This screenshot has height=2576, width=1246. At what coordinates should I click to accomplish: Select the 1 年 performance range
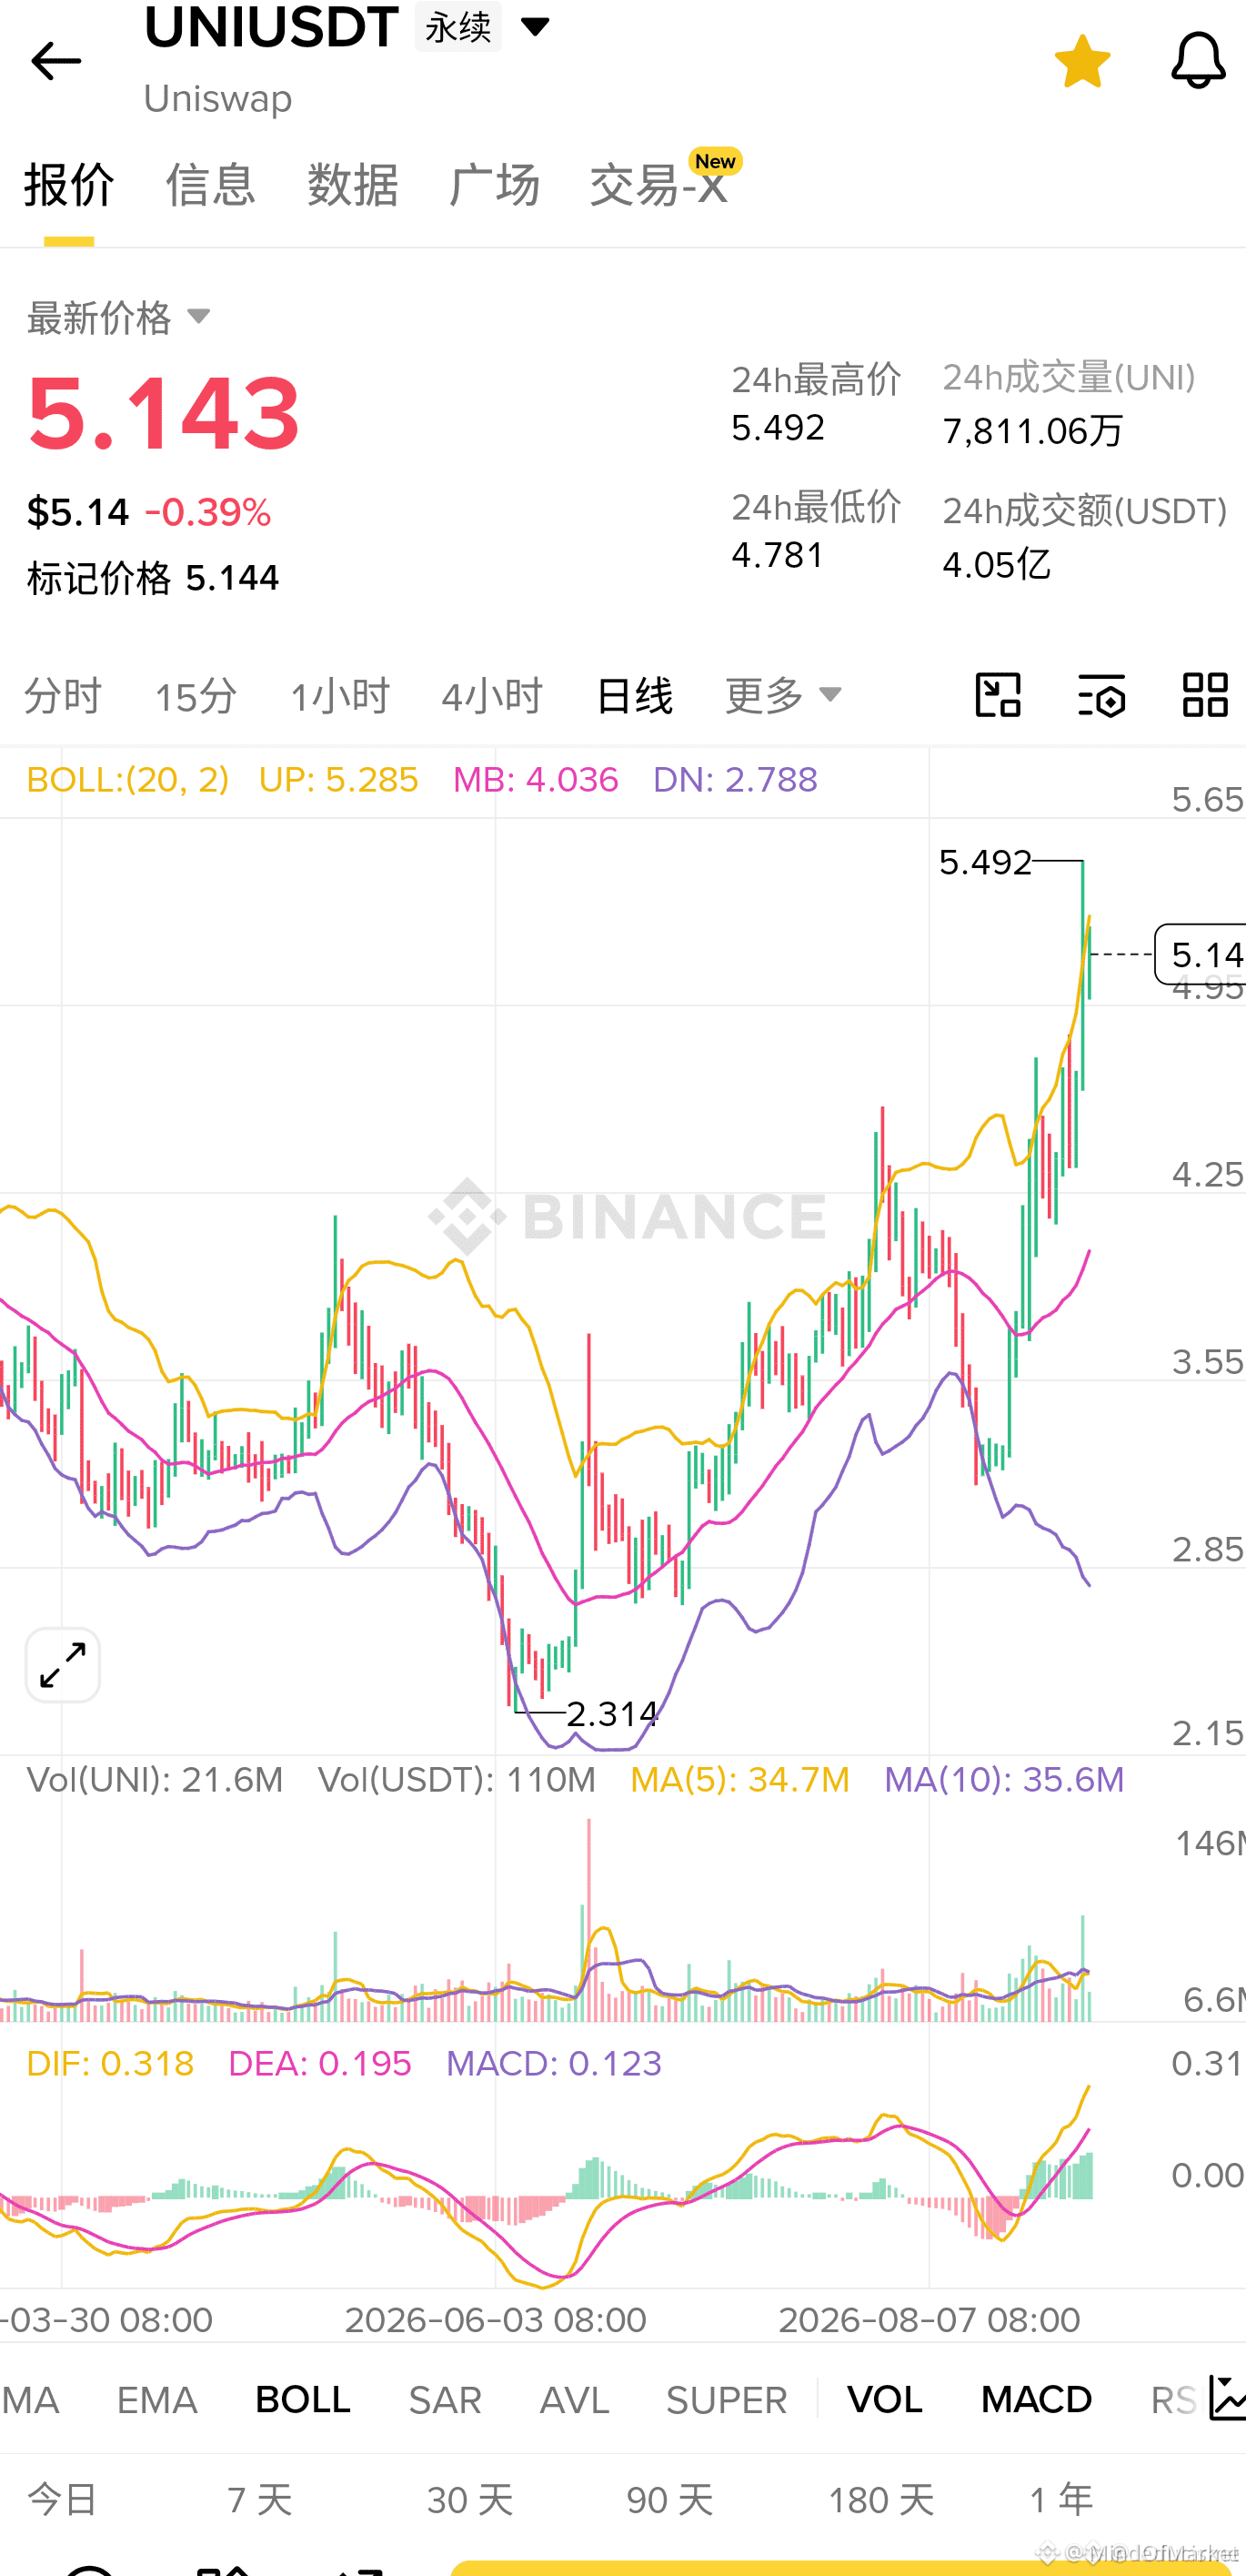[x=1062, y=2500]
